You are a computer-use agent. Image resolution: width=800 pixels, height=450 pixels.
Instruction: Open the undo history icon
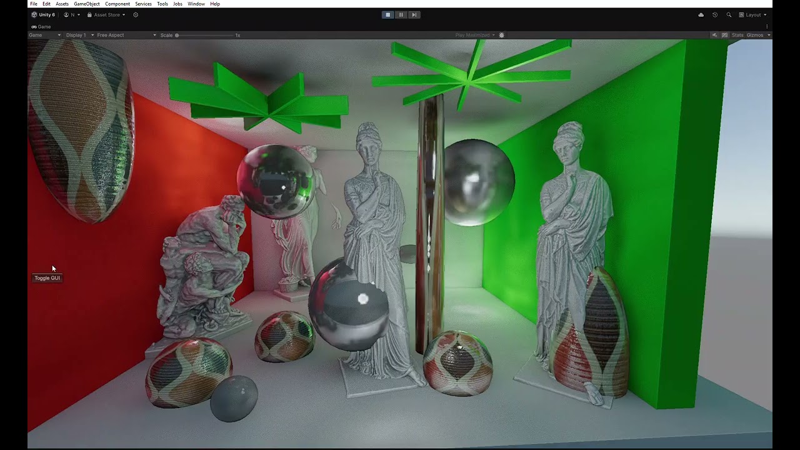point(715,14)
